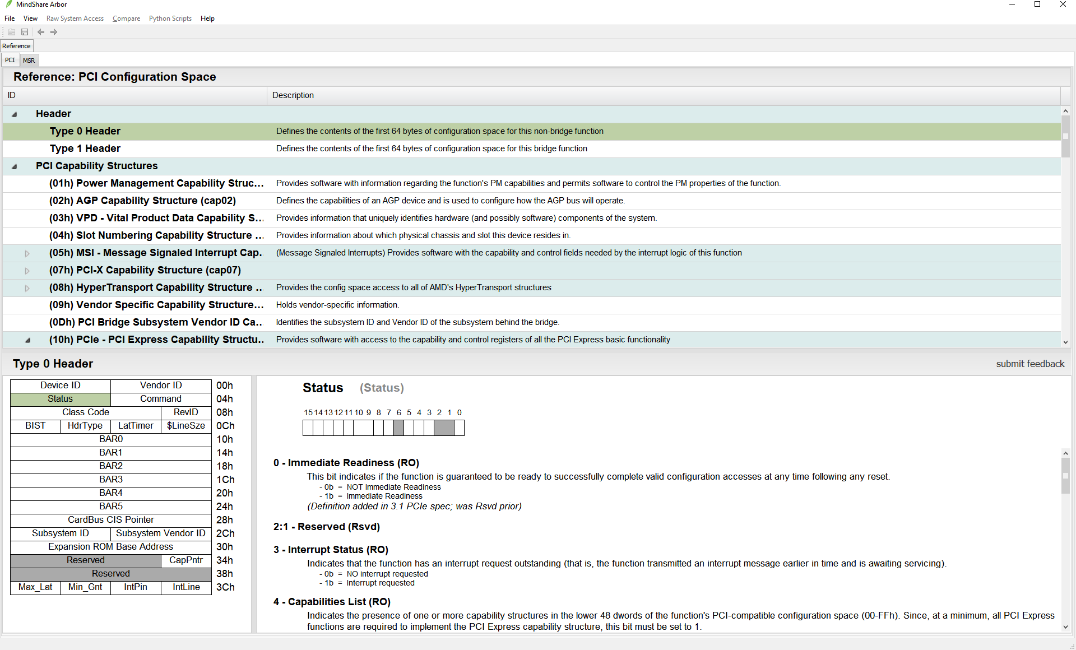The image size is (1076, 650).
Task: Click the back arrow toolbar icon
Action: point(41,32)
